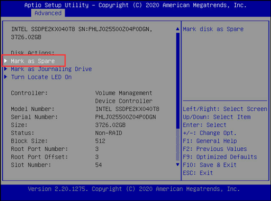
Task: Click the Slot Number value 54
Action: coord(98,165)
